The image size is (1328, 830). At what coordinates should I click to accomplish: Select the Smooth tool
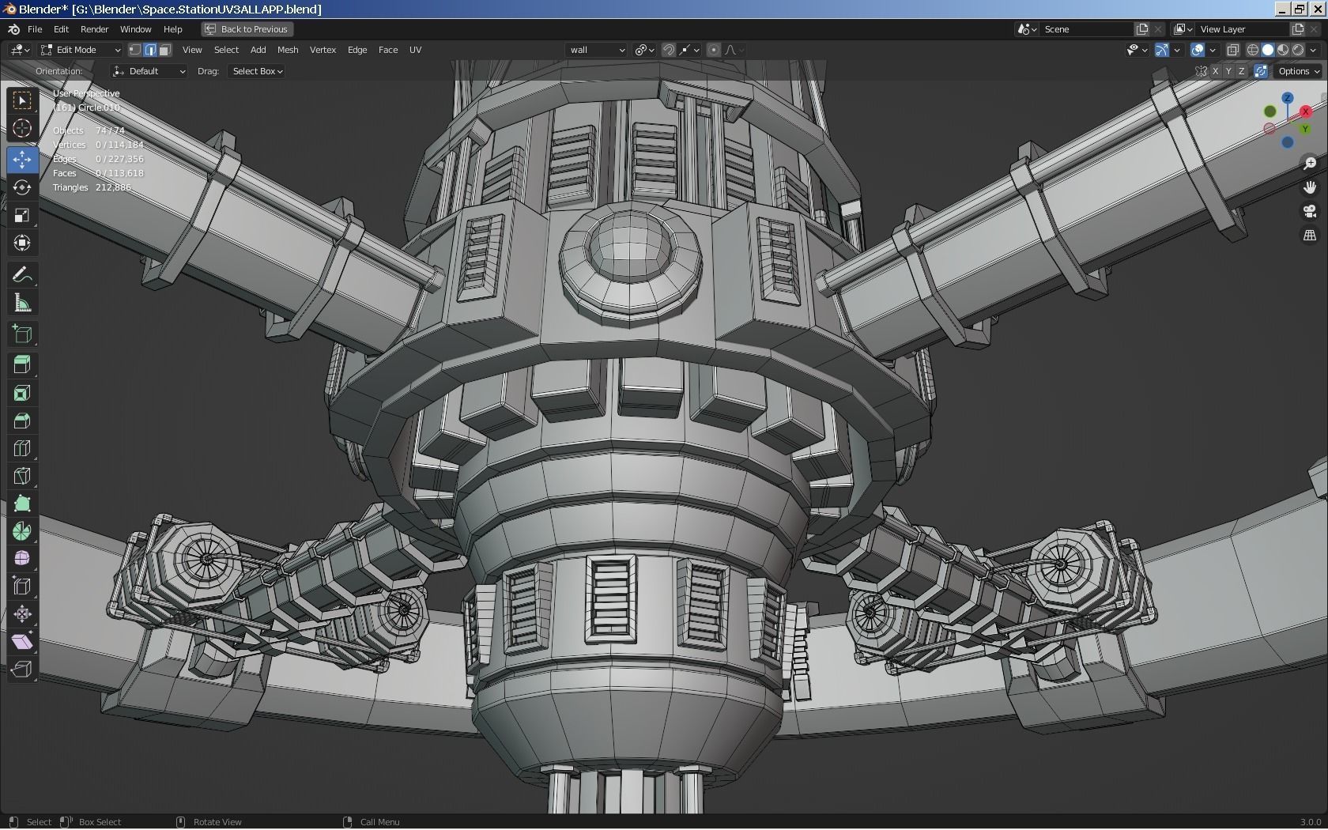click(x=22, y=559)
